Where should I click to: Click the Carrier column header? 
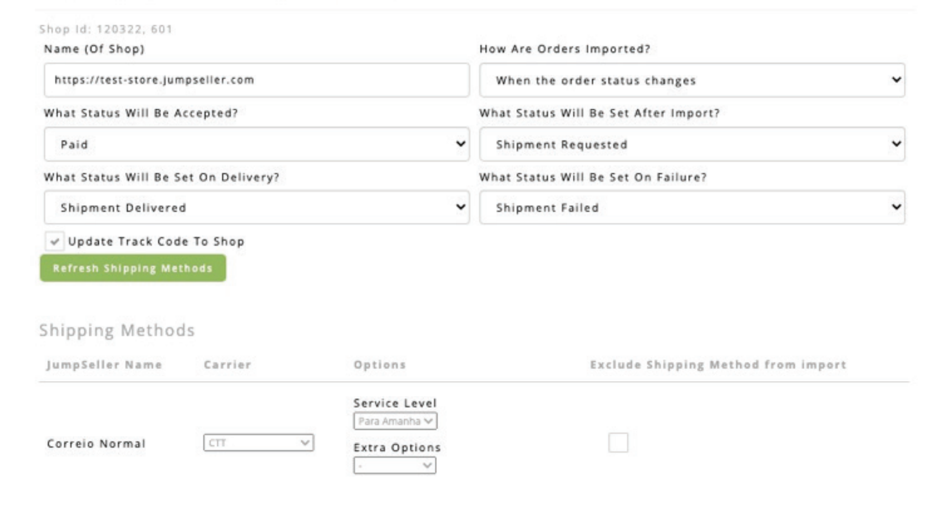tap(227, 365)
